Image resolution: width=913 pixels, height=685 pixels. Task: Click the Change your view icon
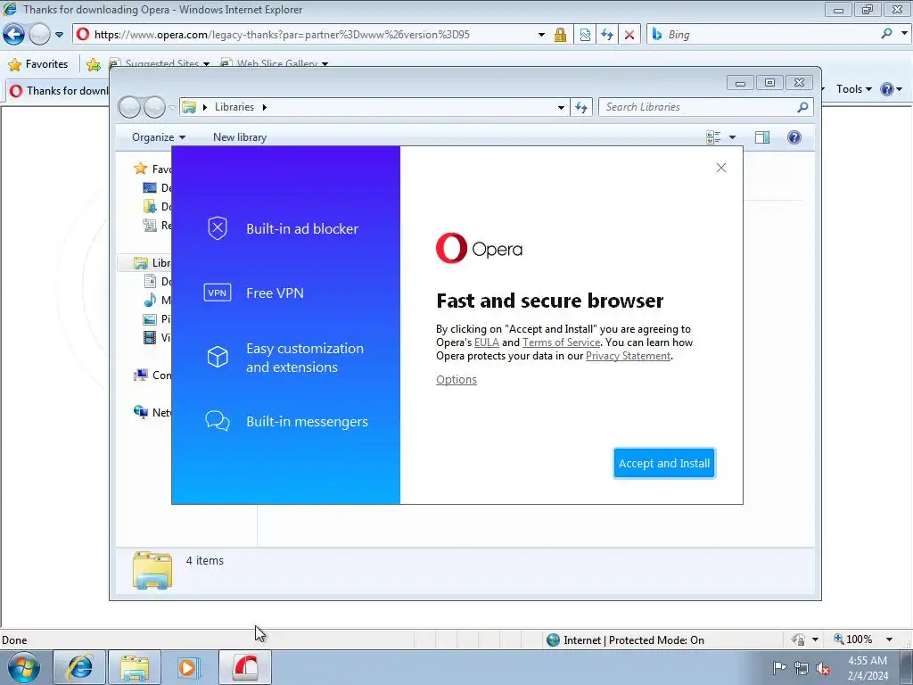713,137
